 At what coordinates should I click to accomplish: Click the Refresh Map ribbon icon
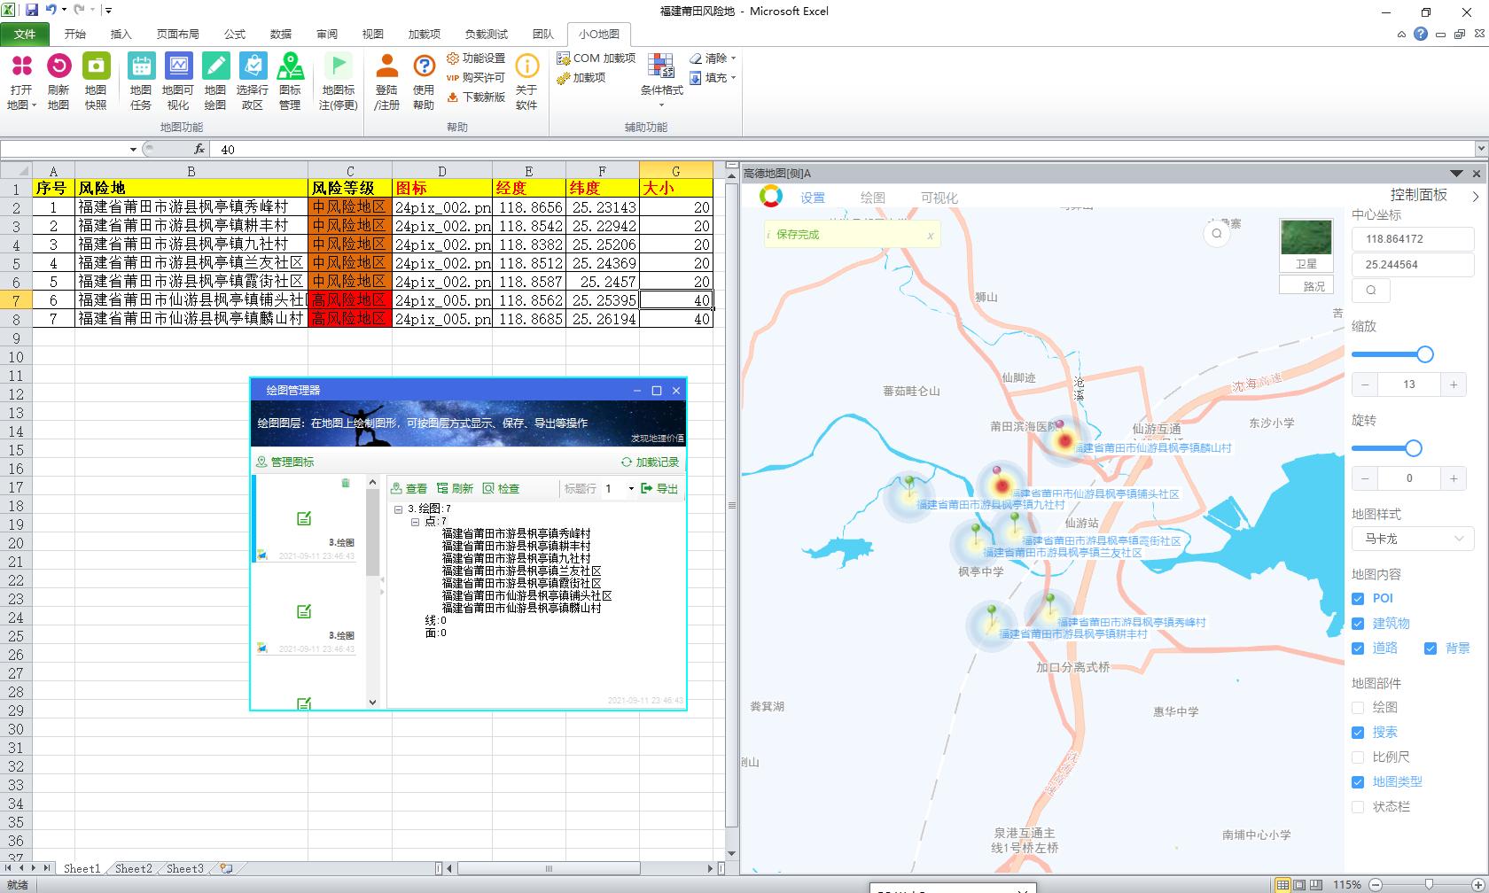[58, 66]
